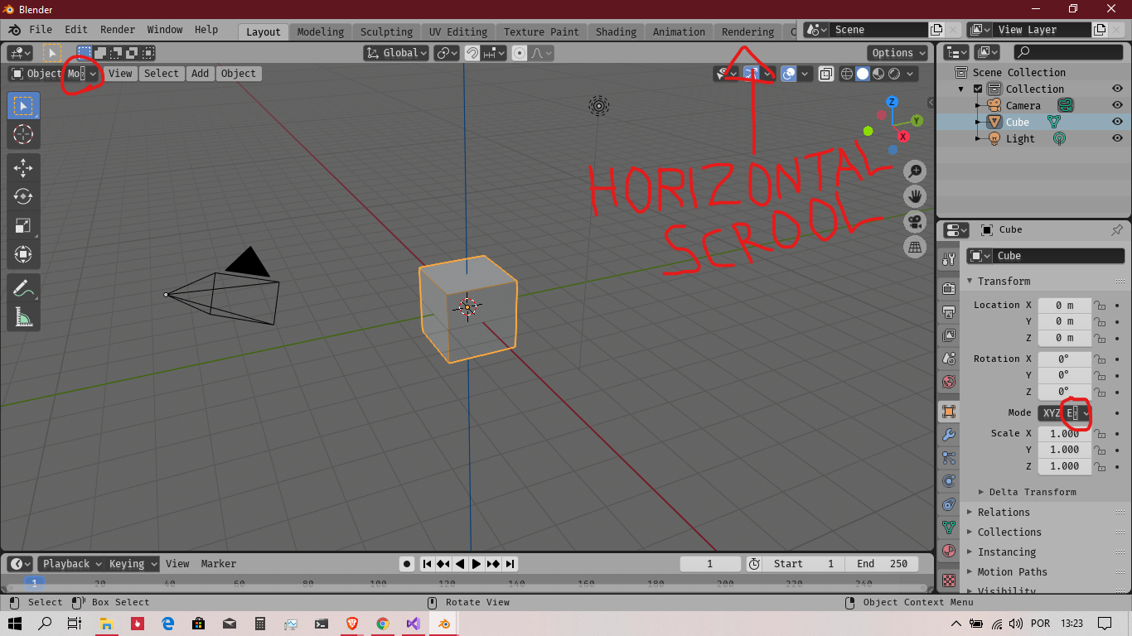Open the World properties tab
1132x636 pixels.
[949, 382]
